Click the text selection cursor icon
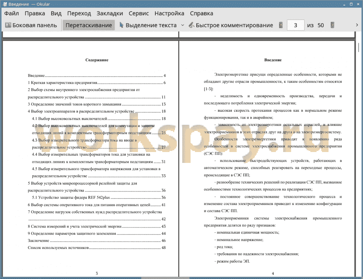 pos(121,25)
